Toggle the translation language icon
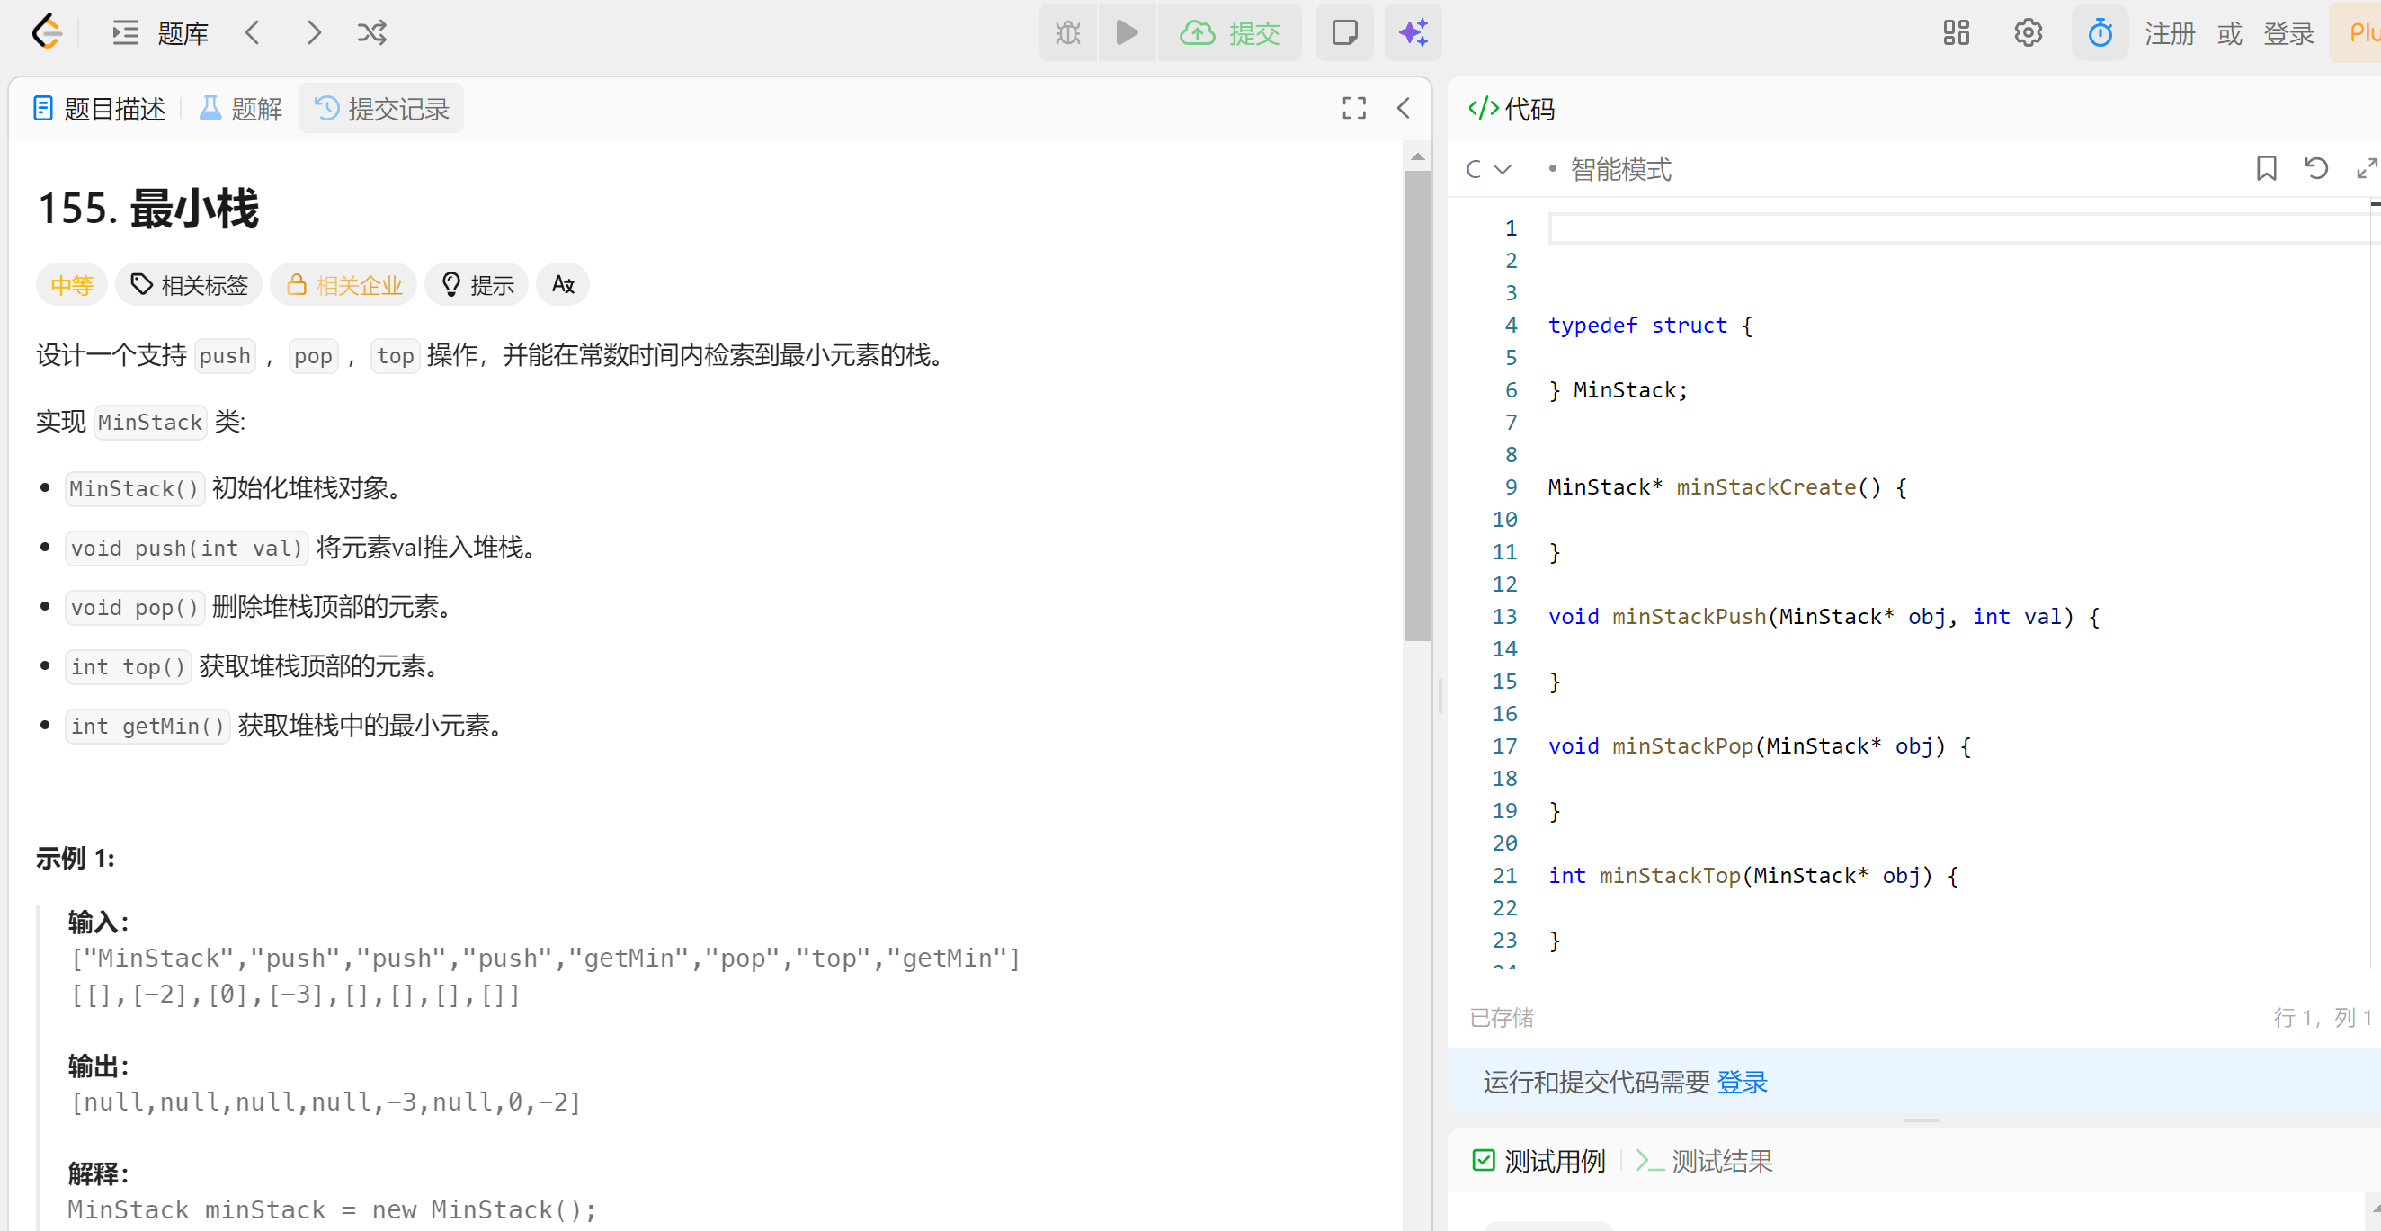 [563, 285]
